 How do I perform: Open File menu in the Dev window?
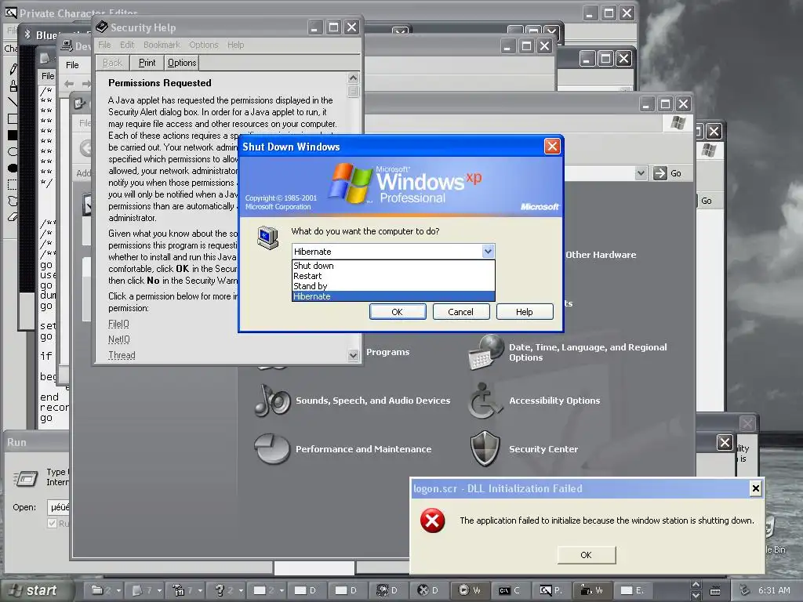tap(72, 65)
